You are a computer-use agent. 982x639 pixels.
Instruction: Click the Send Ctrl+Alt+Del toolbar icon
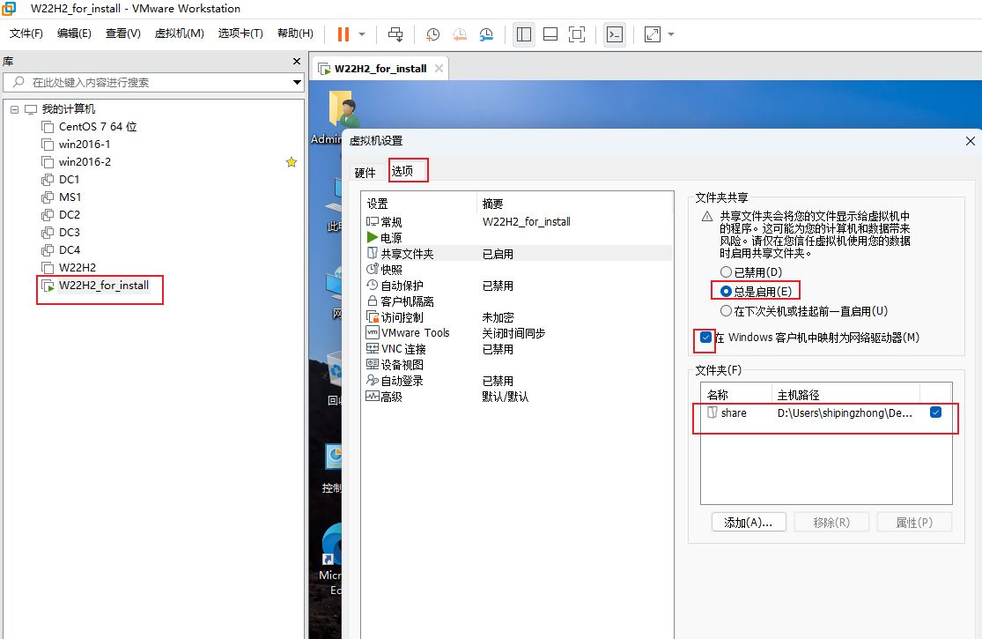pos(395,34)
